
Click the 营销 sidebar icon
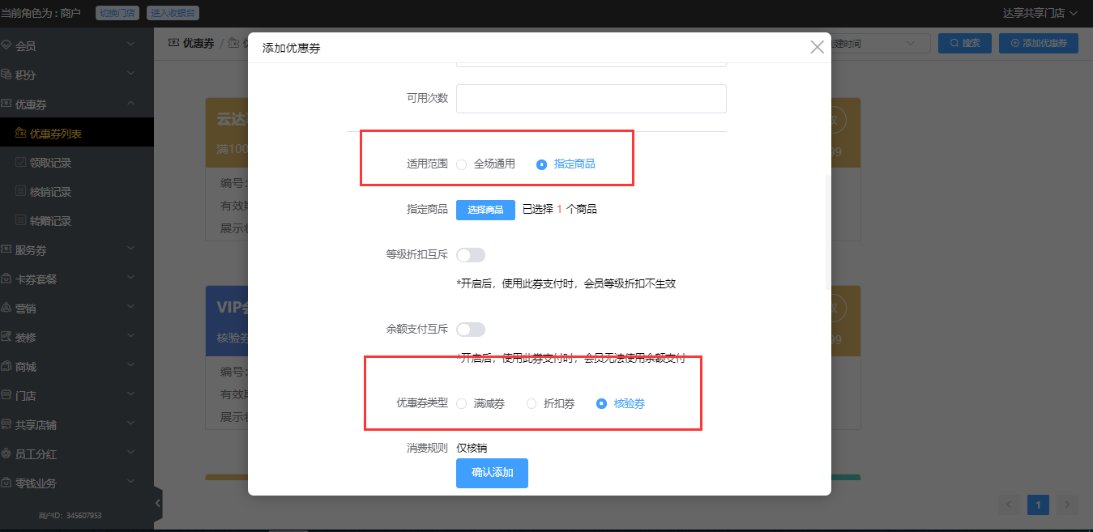coord(6,309)
